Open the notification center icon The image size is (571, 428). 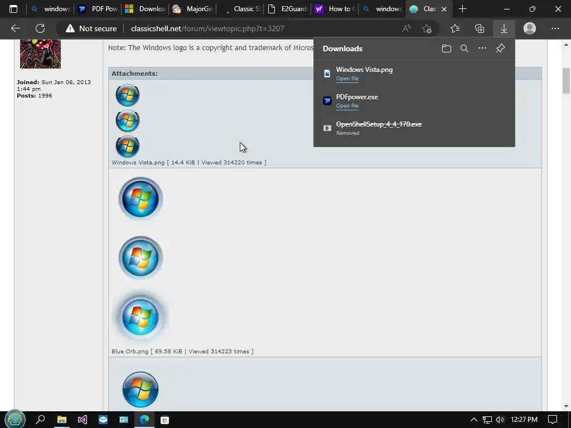pyautogui.click(x=553, y=420)
